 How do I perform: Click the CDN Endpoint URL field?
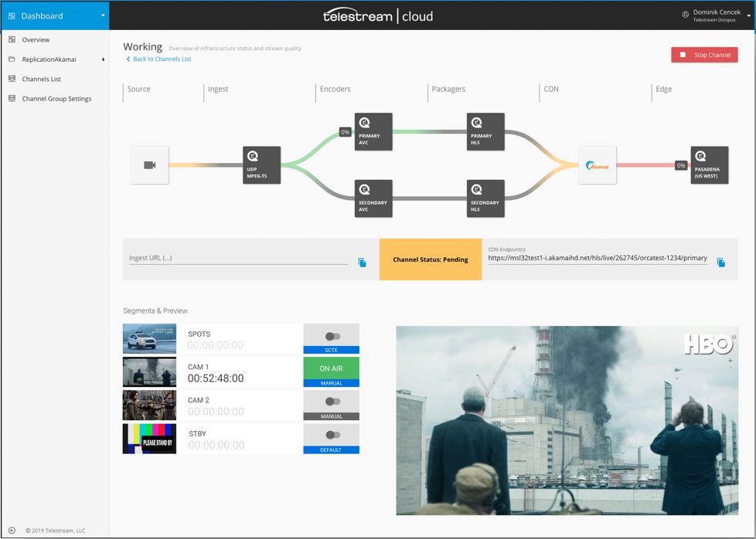(598, 258)
